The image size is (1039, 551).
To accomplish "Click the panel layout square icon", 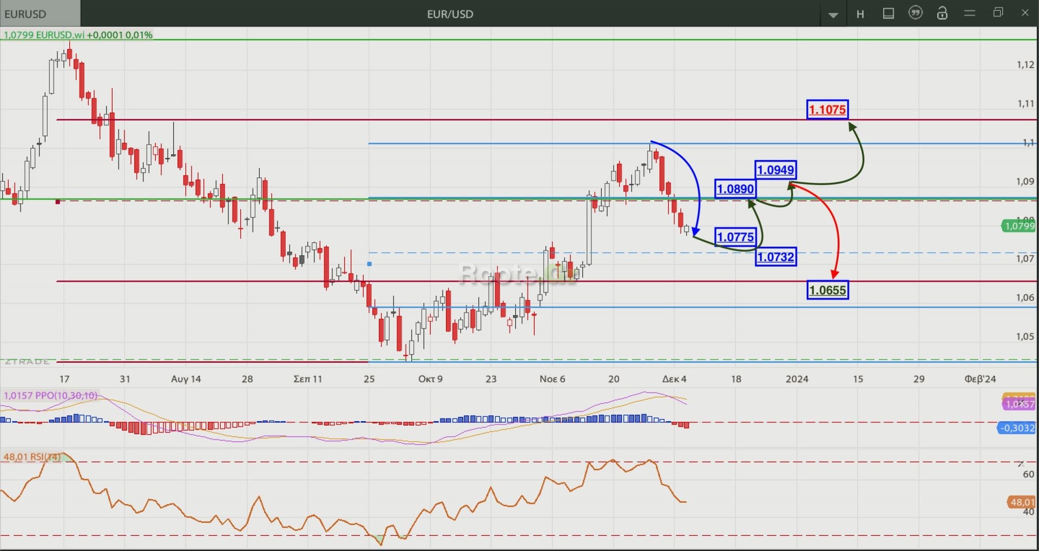I will (x=888, y=14).
